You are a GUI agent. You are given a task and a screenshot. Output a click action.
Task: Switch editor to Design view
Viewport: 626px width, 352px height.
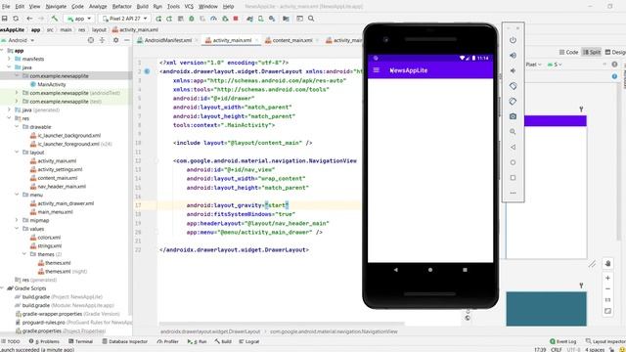[615, 52]
